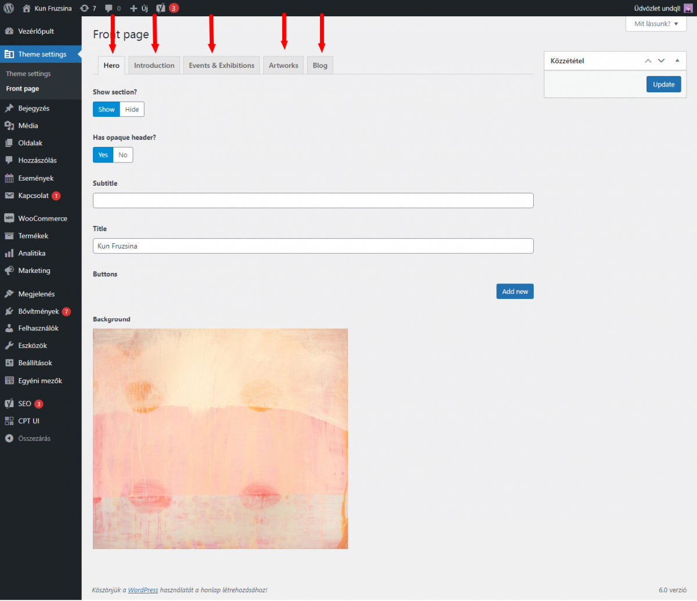This screenshot has width=697, height=601.
Task: Click the WordPress logo in admin bar
Action: [x=9, y=8]
